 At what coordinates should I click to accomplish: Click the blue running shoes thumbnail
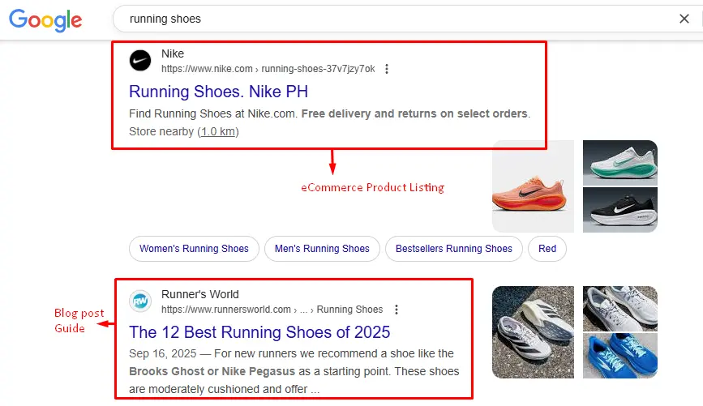point(619,356)
